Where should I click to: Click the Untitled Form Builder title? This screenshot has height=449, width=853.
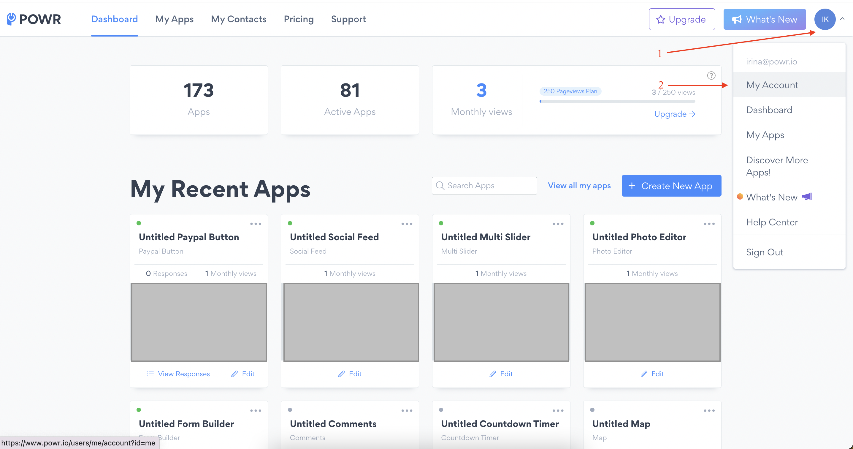point(186,424)
